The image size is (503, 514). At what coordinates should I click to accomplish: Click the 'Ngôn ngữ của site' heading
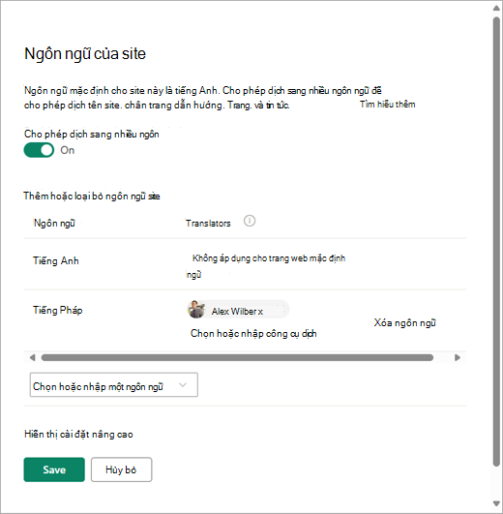point(85,53)
